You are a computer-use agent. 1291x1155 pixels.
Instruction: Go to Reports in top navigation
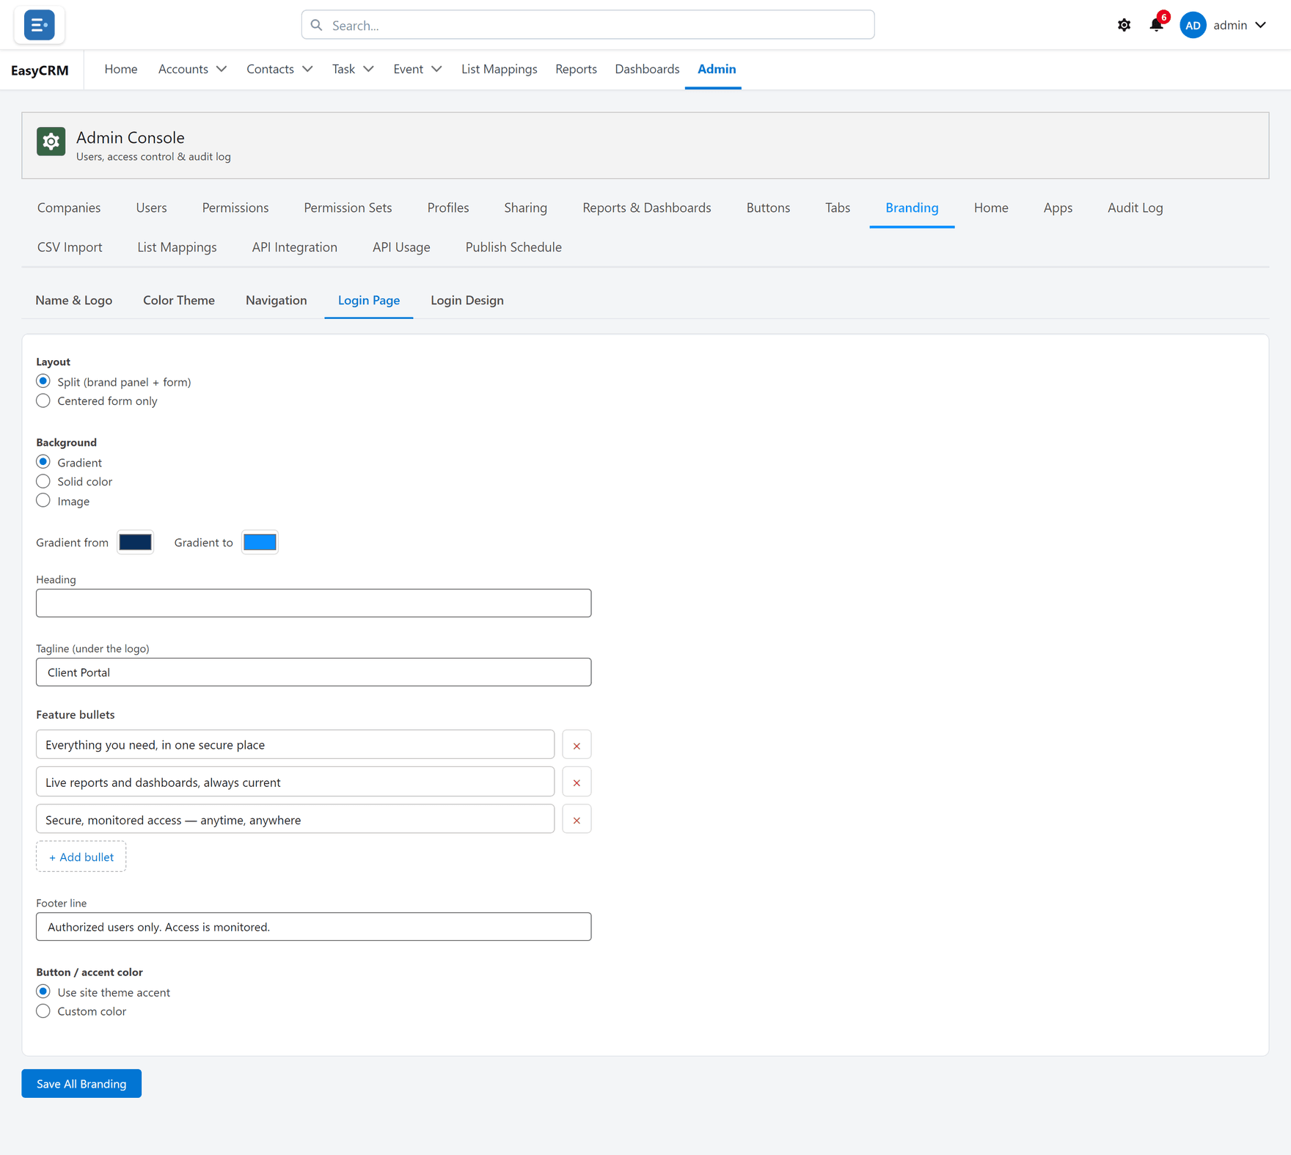point(576,69)
